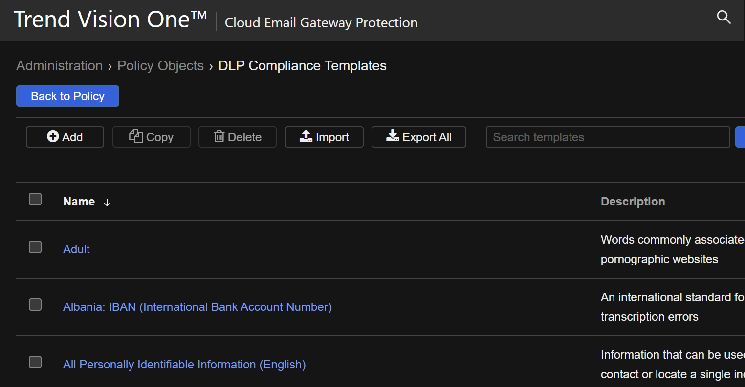This screenshot has width=745, height=387.
Task: Open Albania: IBAN template link
Action: [197, 307]
